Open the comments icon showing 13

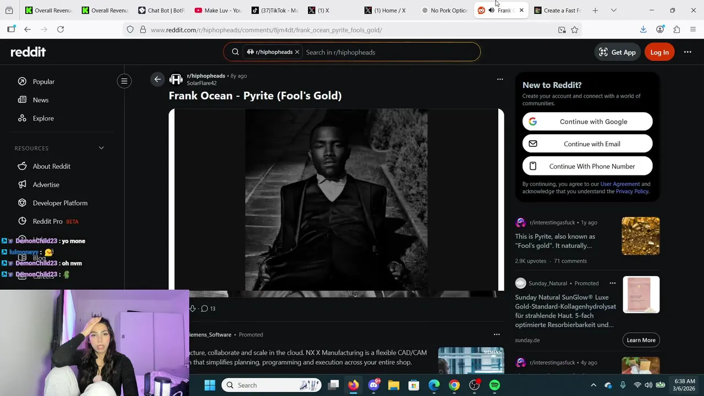click(x=208, y=309)
